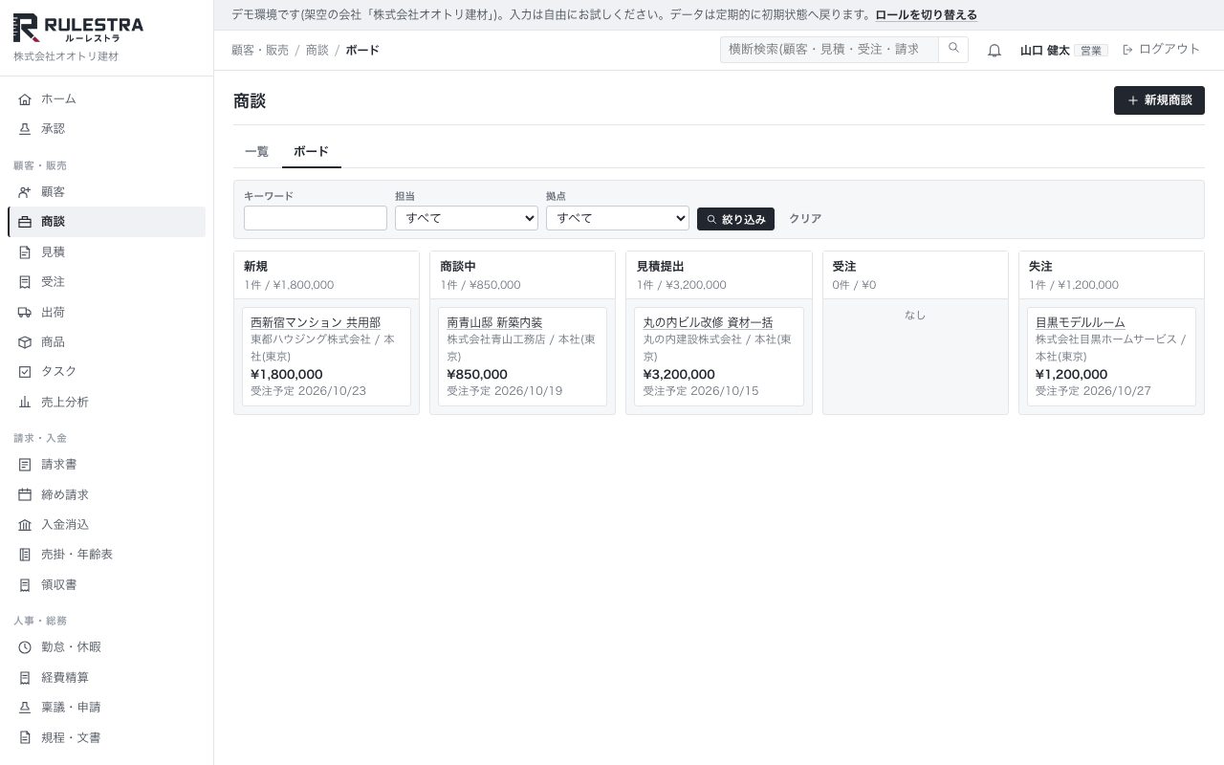This screenshot has width=1224, height=765.
Task: Open 西新宿マンション 共用部 deal card
Action: tap(316, 323)
